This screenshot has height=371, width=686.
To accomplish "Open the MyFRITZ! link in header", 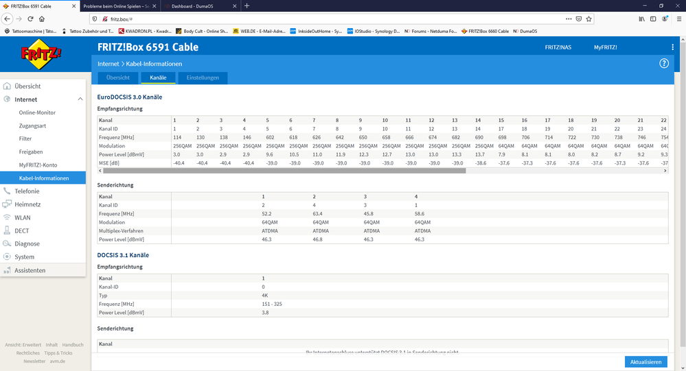I will (x=605, y=47).
